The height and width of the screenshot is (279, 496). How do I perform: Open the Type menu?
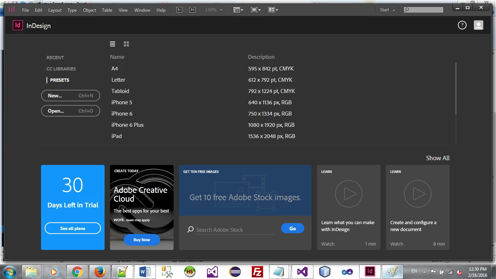(x=72, y=10)
